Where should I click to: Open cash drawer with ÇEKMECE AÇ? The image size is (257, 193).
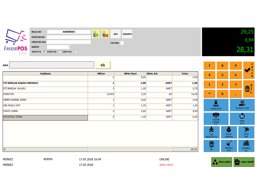pos(246,146)
